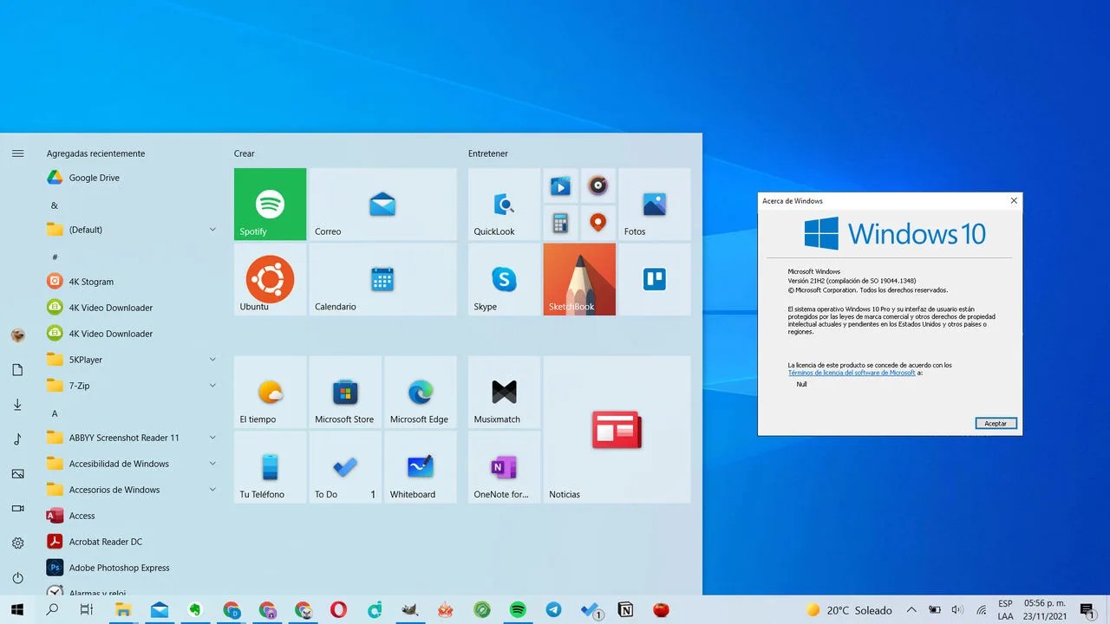
Task: Open File Explorer from the taskbar
Action: click(x=123, y=610)
